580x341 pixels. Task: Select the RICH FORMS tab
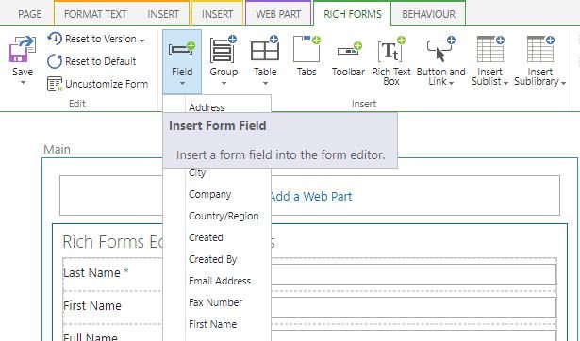point(353,14)
